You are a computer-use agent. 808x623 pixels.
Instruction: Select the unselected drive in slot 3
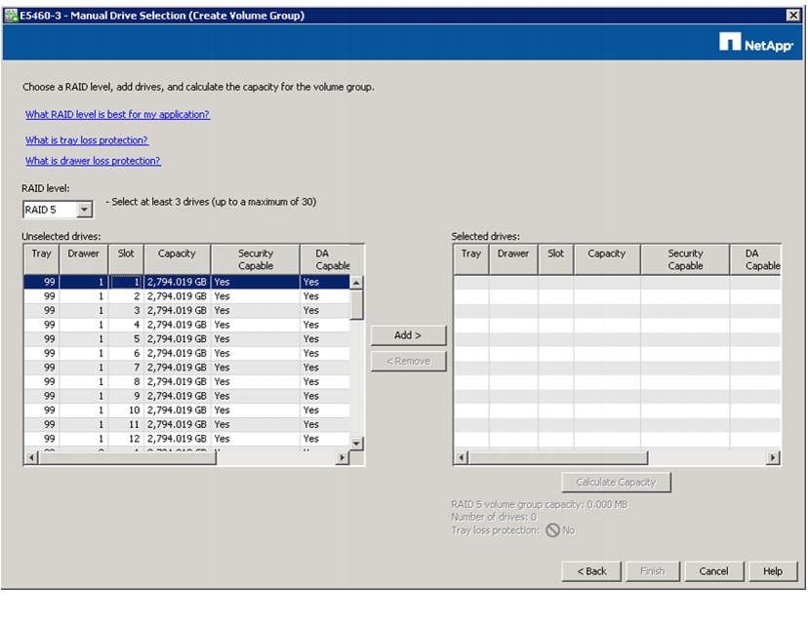(186, 310)
